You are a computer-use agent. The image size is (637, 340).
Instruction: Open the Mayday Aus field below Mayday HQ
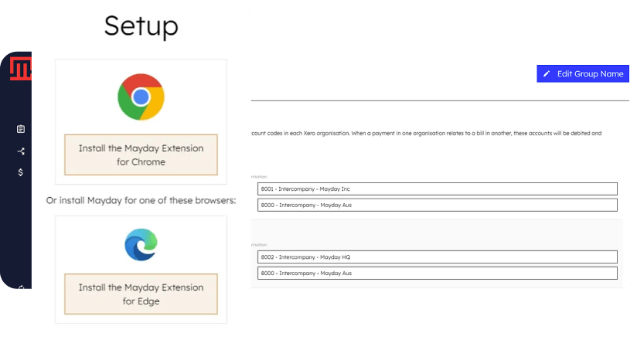pyautogui.click(x=437, y=273)
